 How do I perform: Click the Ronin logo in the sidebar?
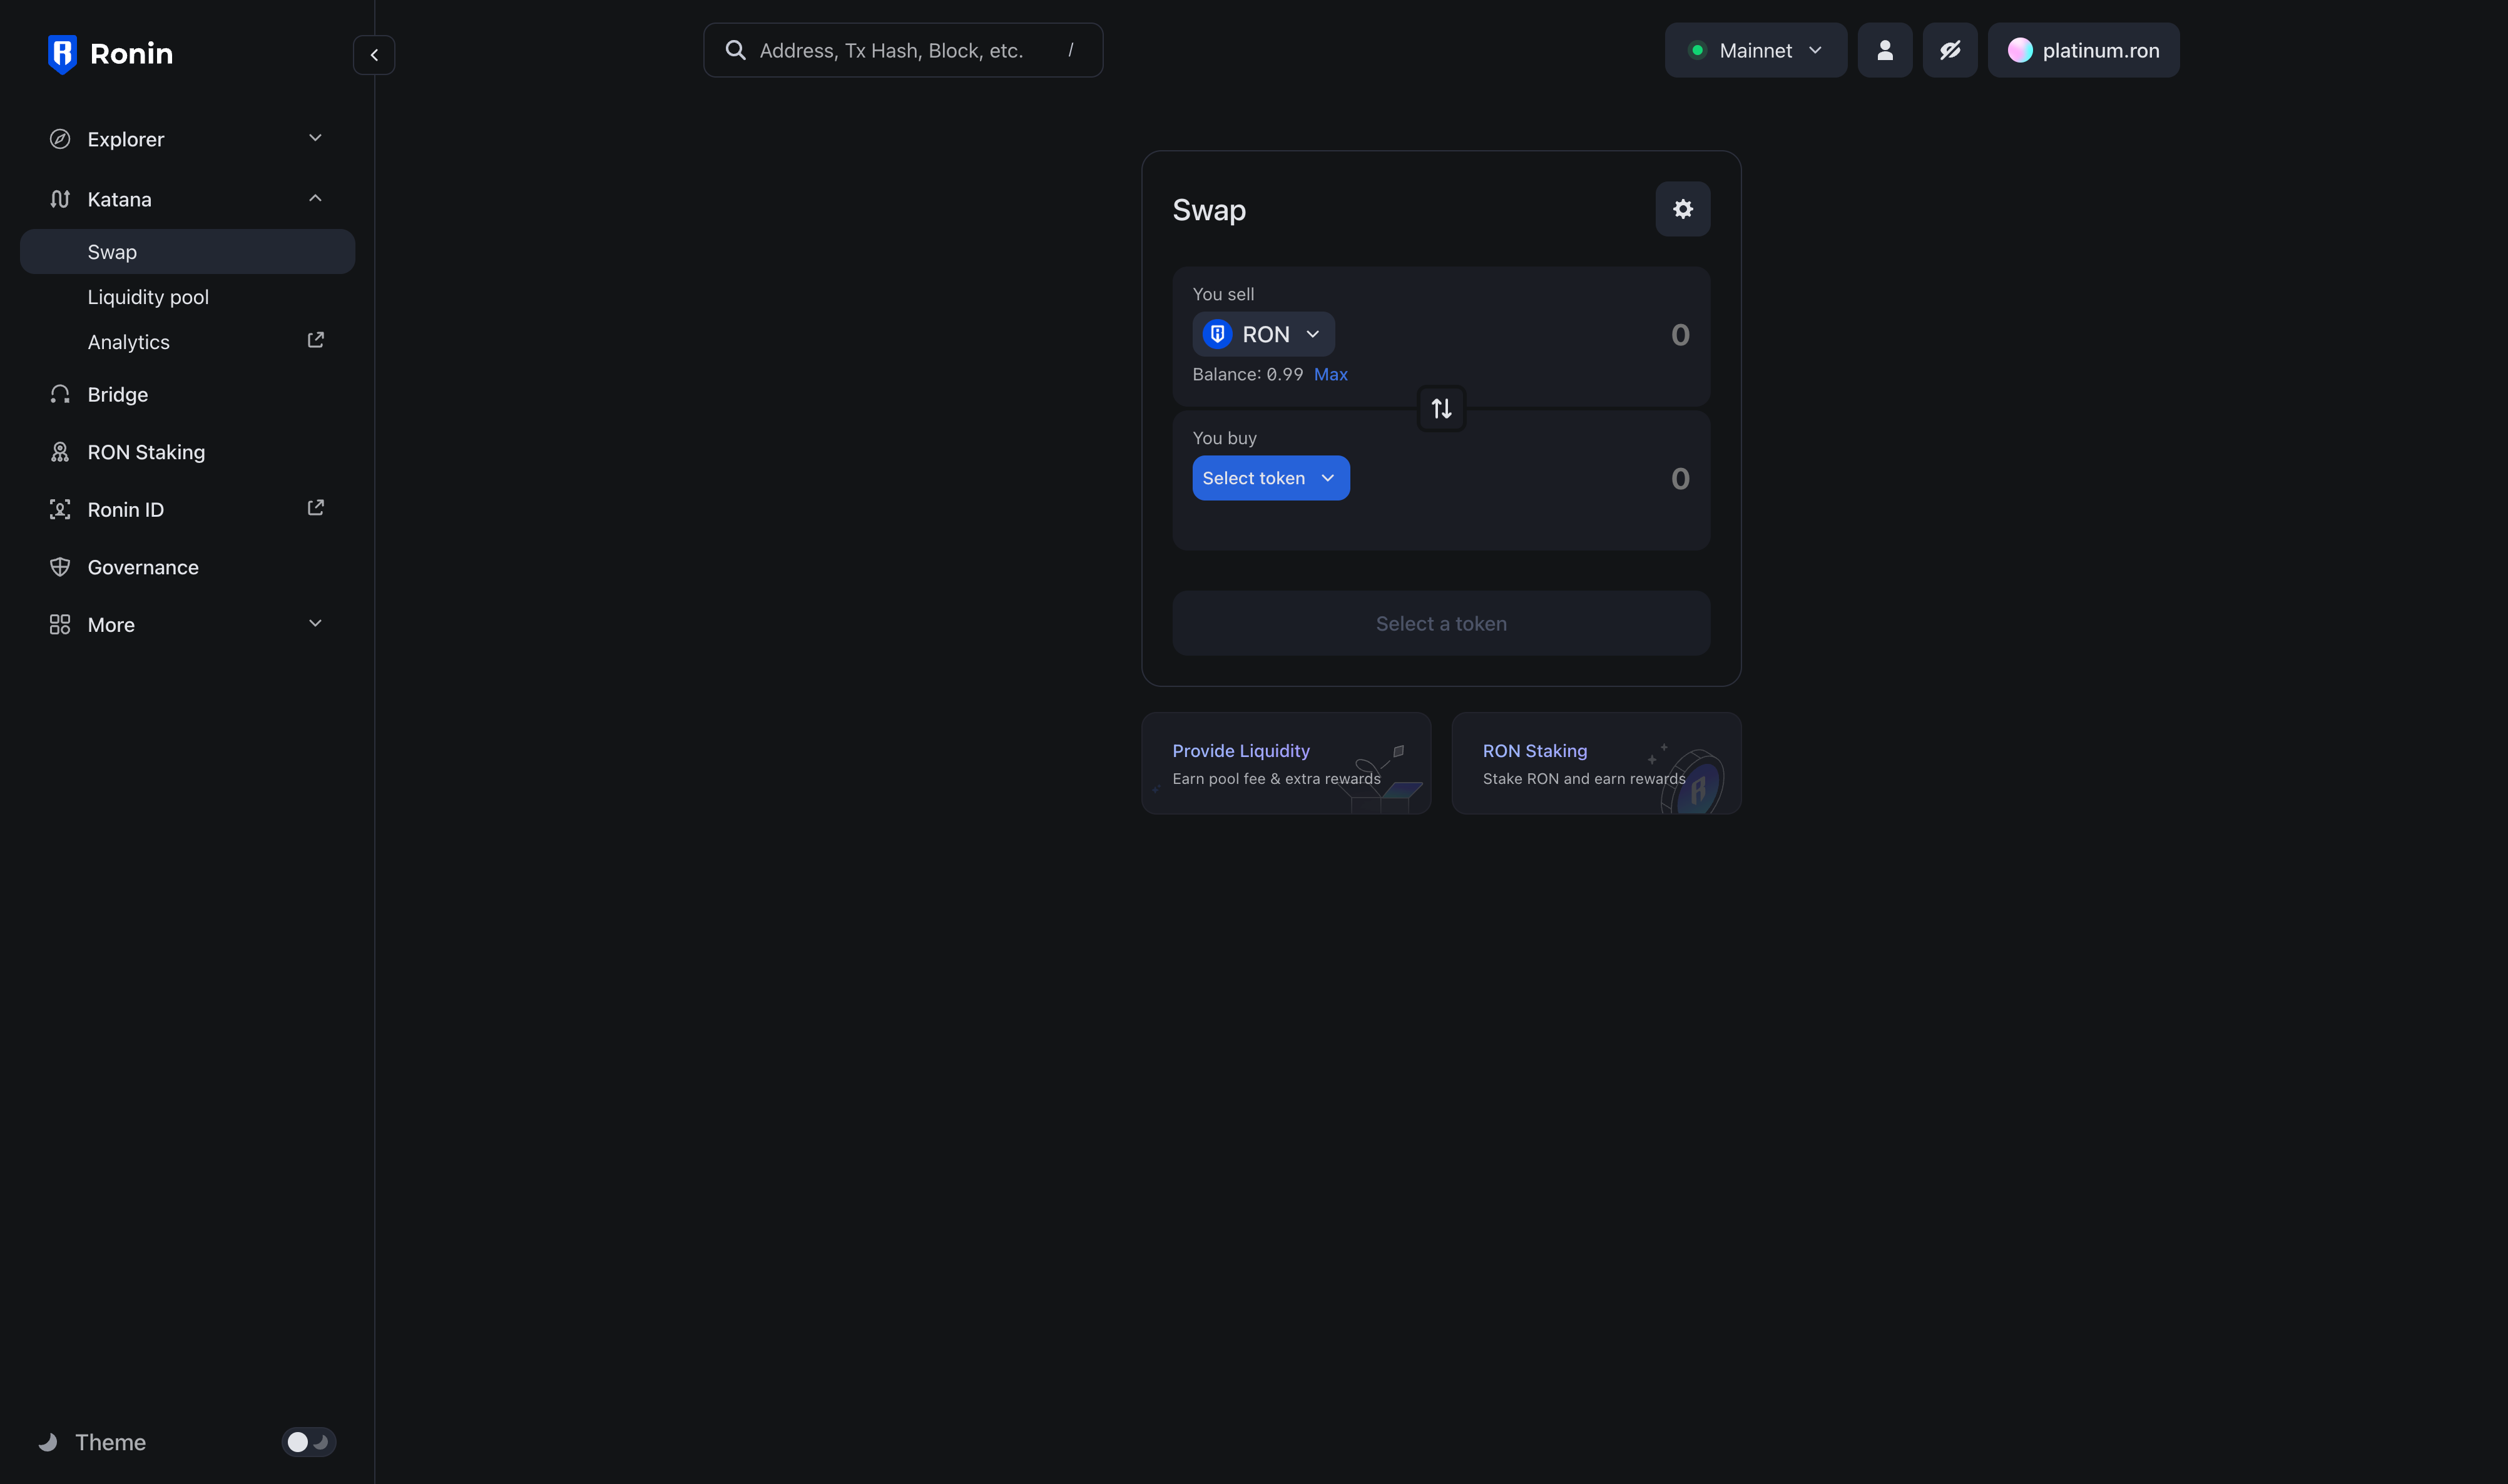[x=110, y=53]
